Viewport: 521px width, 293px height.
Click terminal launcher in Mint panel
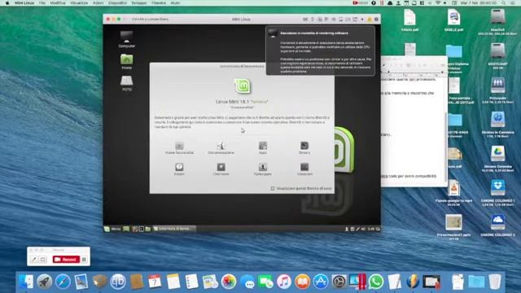tap(141, 229)
